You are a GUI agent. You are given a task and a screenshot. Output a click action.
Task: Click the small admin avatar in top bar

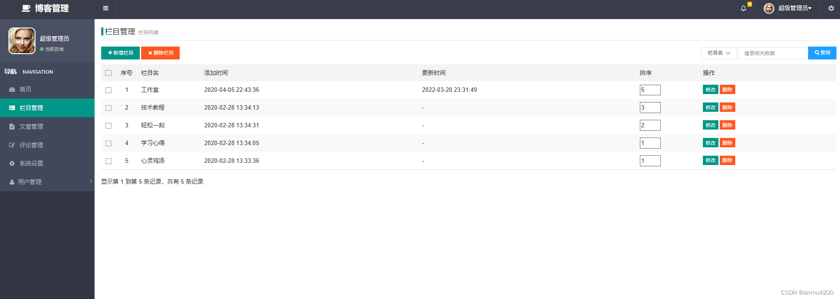(769, 8)
